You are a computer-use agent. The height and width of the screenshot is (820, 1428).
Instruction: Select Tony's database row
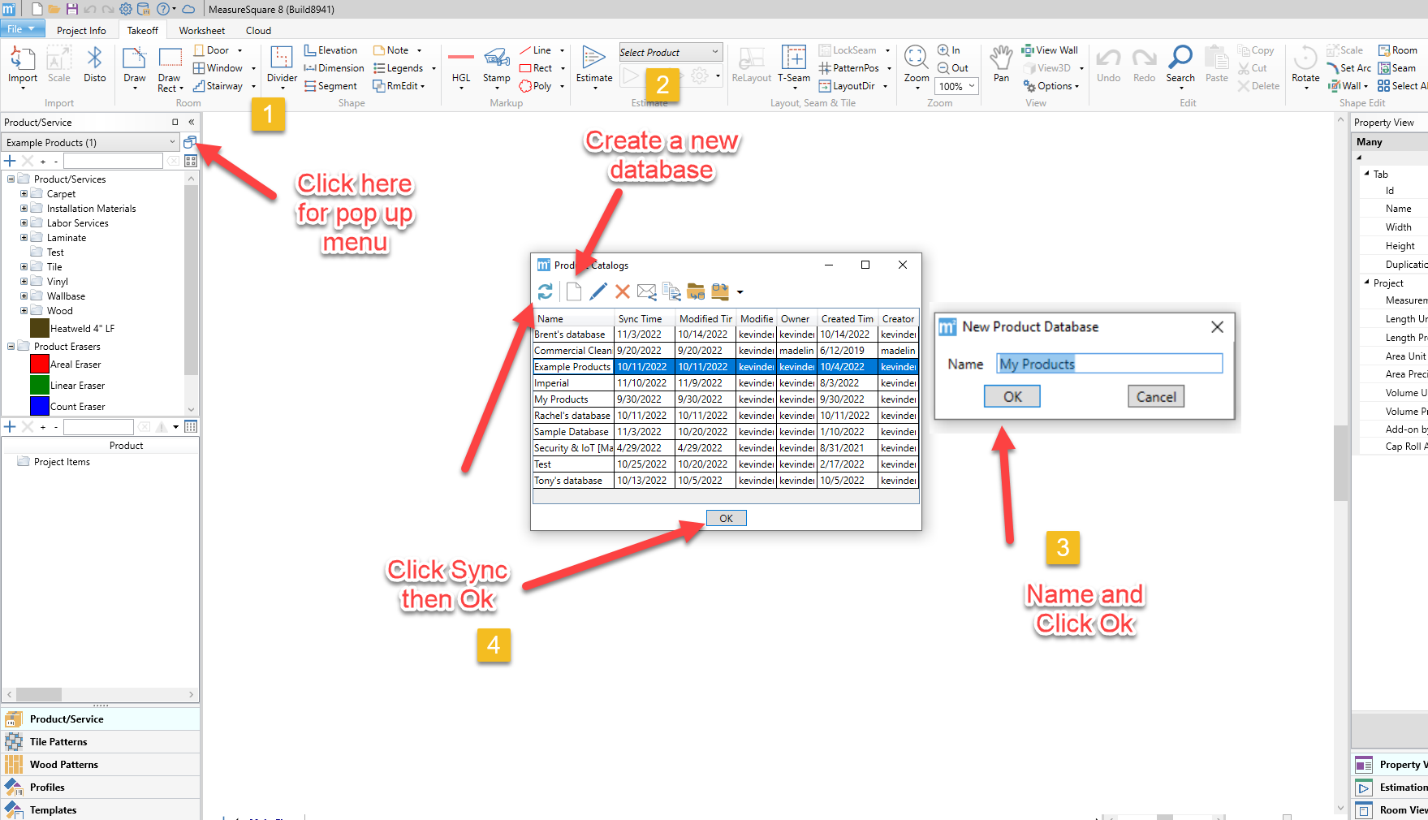pyautogui.click(x=726, y=481)
